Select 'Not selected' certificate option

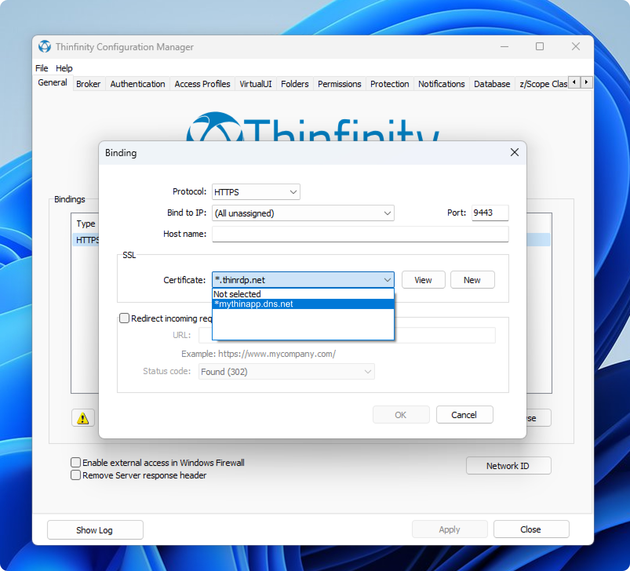[x=303, y=294]
